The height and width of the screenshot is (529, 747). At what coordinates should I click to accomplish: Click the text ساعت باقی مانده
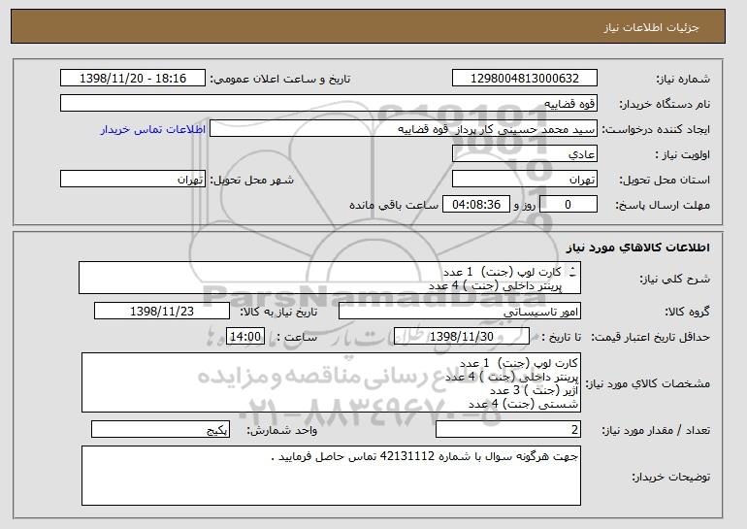click(394, 205)
